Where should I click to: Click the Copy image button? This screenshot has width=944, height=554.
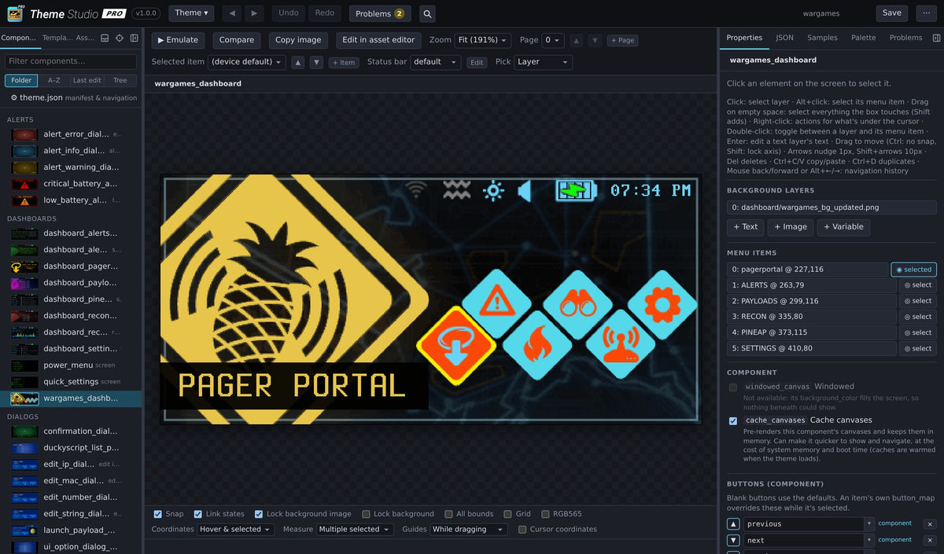pyautogui.click(x=298, y=40)
